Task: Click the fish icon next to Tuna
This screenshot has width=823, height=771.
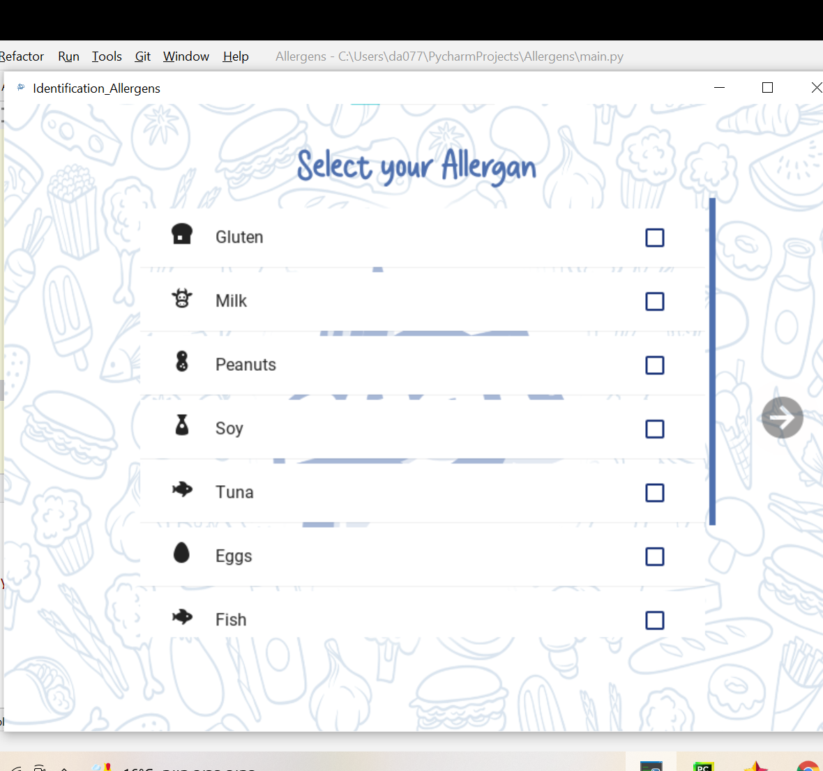Action: pos(181,490)
